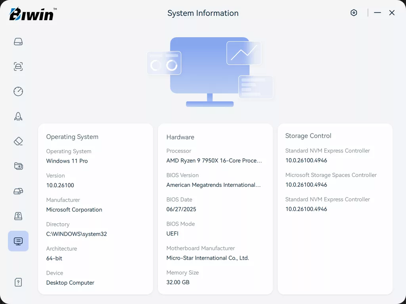Select the 32.00 GB memory size
This screenshot has height=304, width=406.
click(x=178, y=282)
